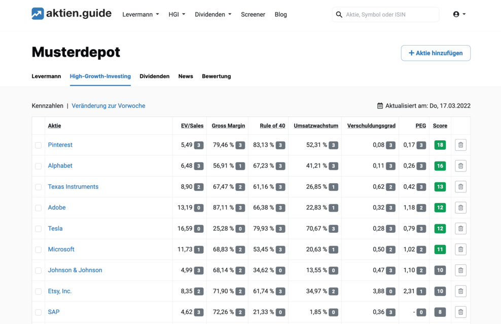The image size is (501, 324).
Task: Select the High-Growth-Investing tab
Action: [100, 76]
